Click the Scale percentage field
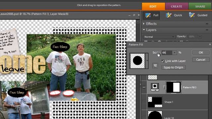Viewport: 212px width, 119px height. (167, 53)
